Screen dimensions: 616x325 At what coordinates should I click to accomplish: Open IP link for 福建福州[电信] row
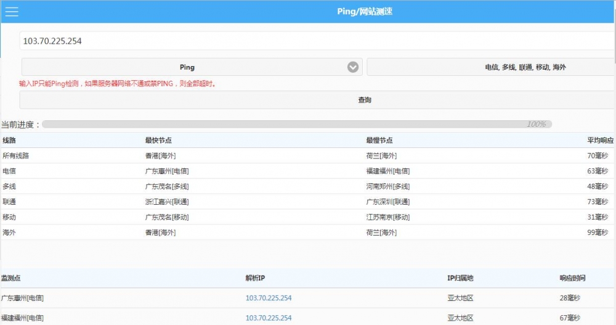pos(269,318)
